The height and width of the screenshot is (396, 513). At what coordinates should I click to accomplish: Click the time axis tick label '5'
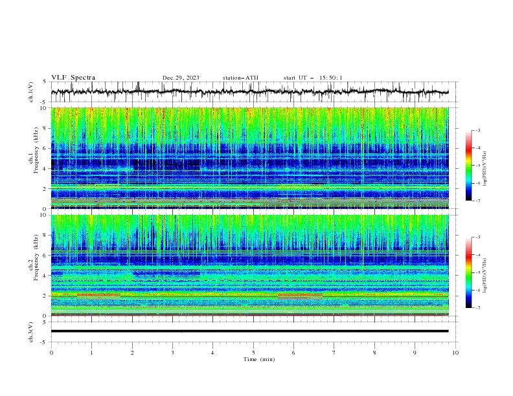253,353
